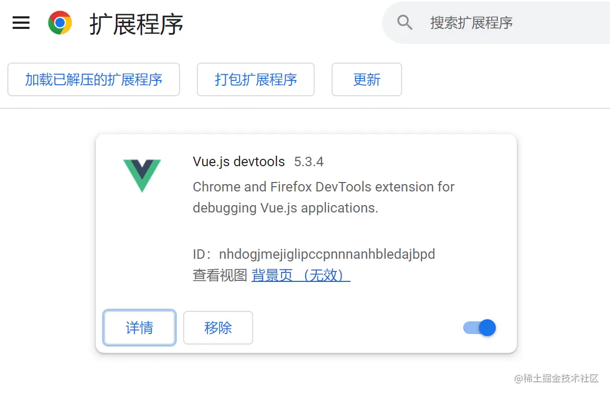Viewport: 610px width, 395px height.
Task: Click the 'debugging Vue.js applications' text line
Action: [285, 208]
